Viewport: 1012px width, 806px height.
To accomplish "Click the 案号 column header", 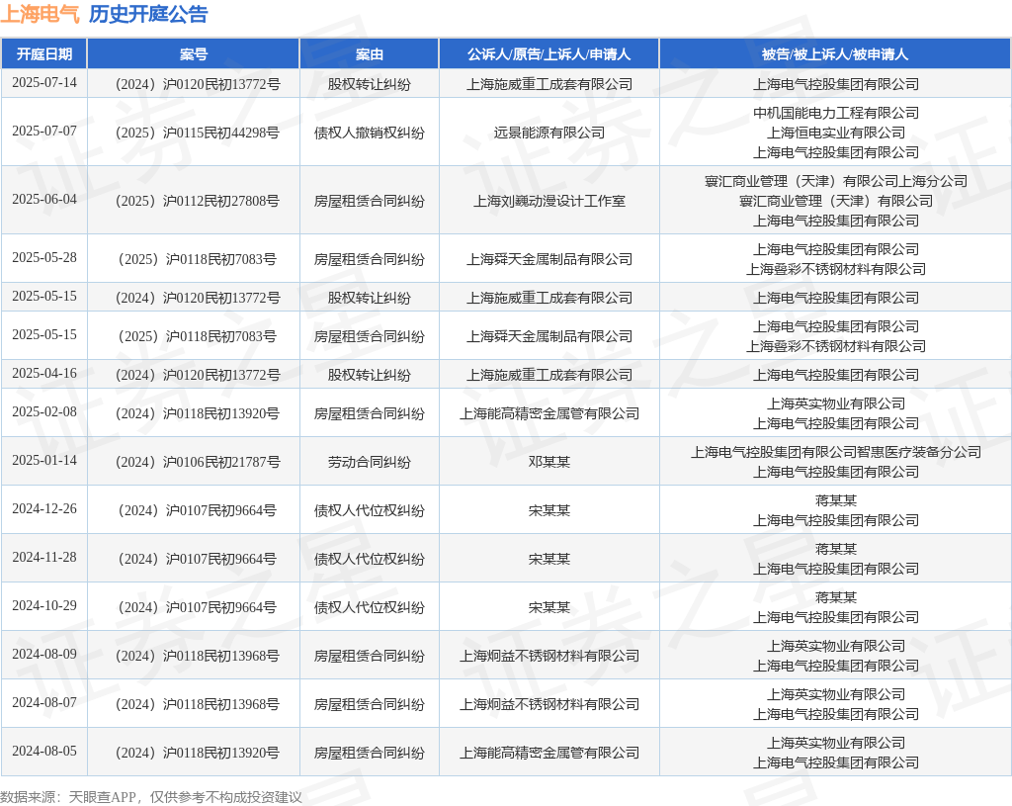I will (x=194, y=54).
